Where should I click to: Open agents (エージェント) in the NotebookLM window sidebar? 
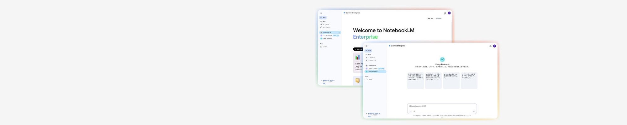click(325, 27)
